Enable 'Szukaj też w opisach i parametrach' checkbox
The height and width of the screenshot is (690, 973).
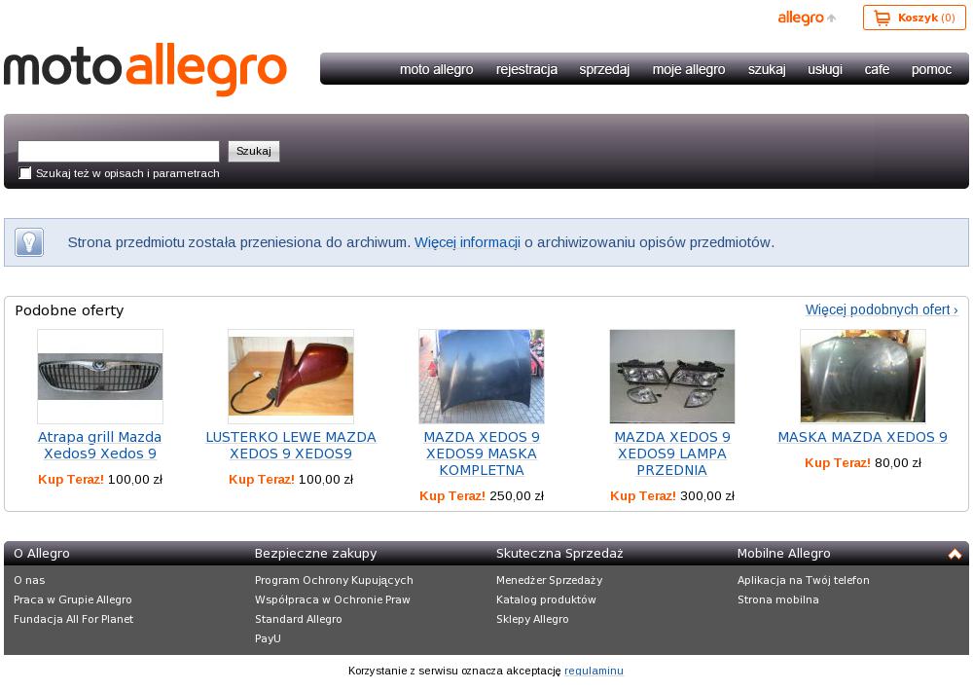pyautogui.click(x=25, y=173)
